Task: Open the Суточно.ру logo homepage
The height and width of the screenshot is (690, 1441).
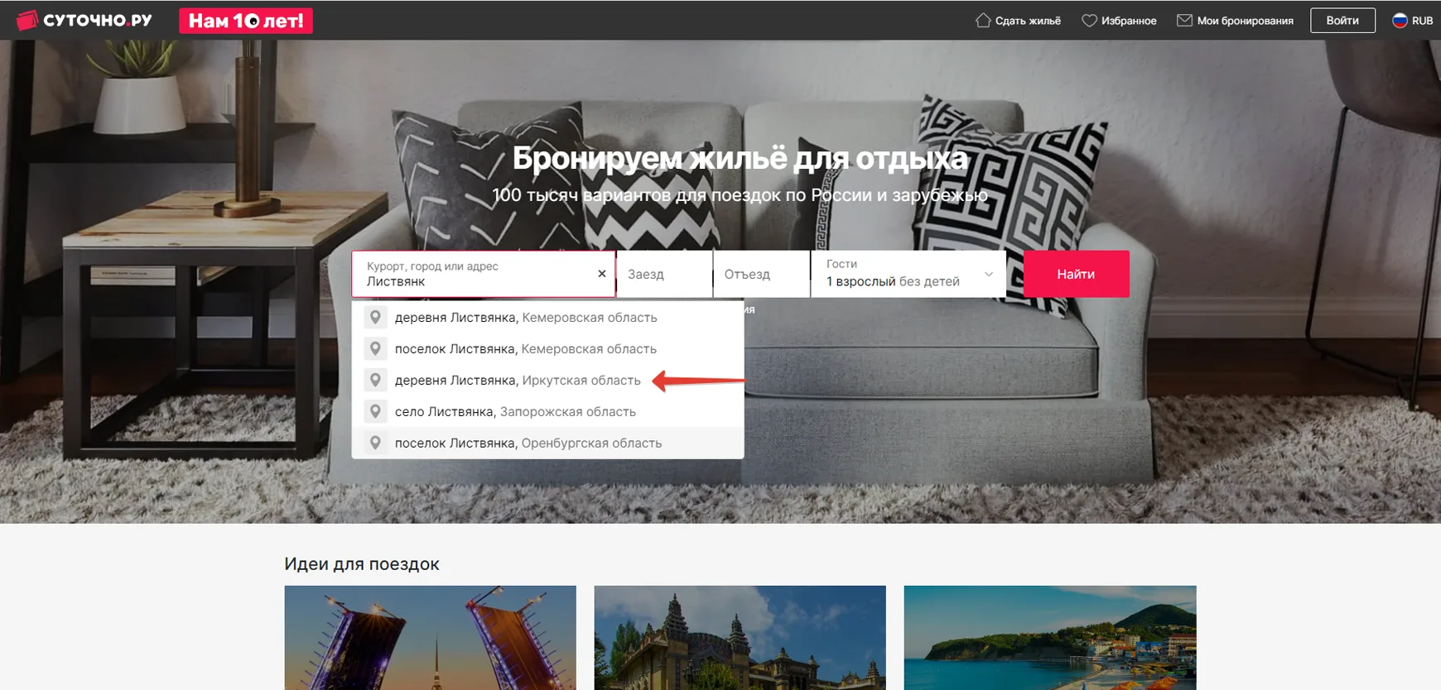Action: [84, 20]
